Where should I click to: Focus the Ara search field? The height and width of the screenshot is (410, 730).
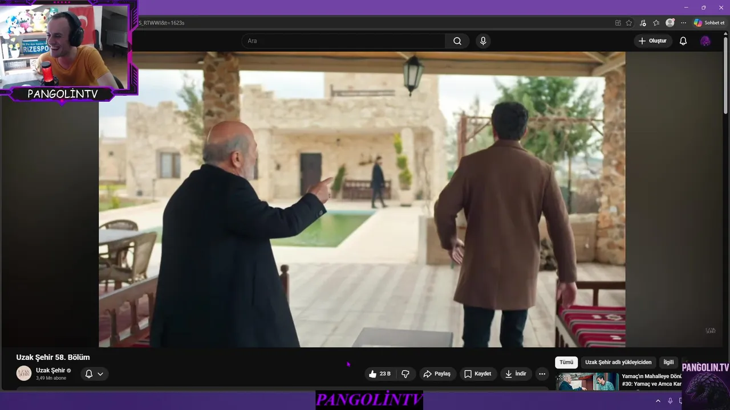point(343,41)
